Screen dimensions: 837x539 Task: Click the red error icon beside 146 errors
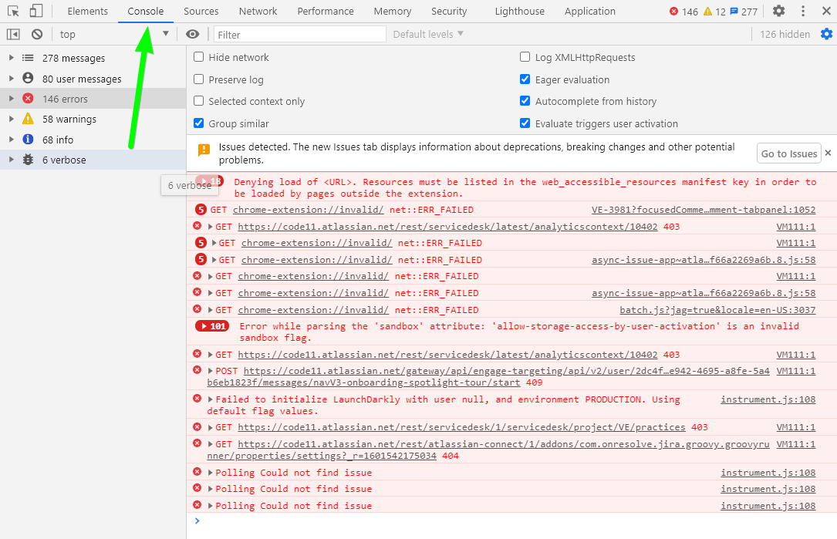28,98
